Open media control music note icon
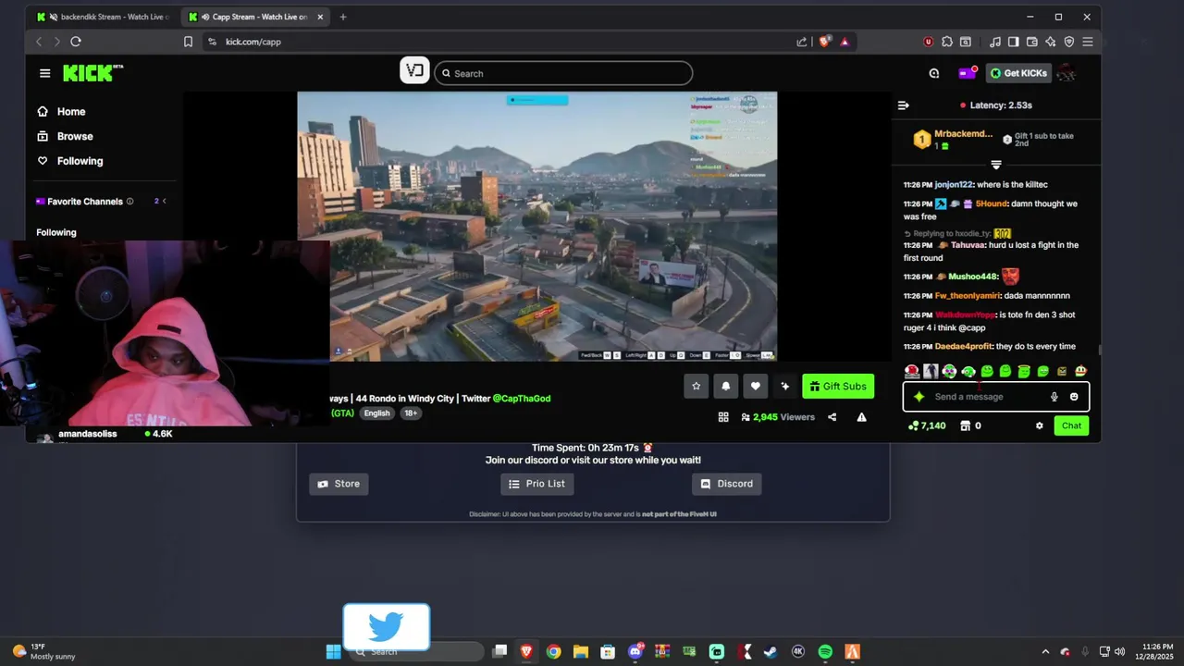Screen dimensions: 1184x666 pos(994,42)
